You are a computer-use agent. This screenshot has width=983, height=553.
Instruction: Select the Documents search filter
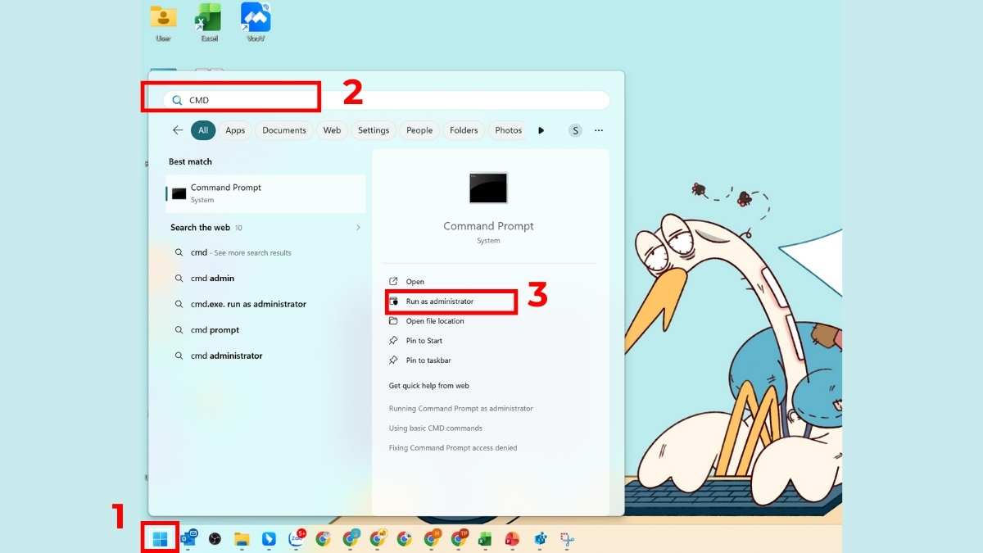[284, 129]
